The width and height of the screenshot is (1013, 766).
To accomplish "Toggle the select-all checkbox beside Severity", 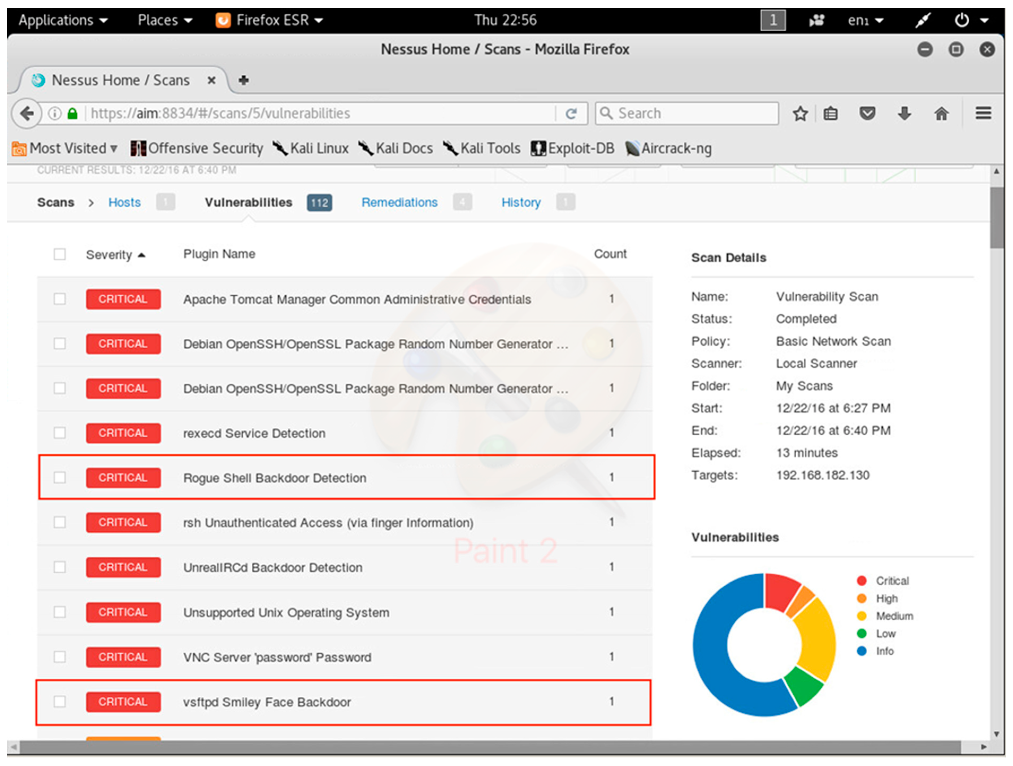I will (59, 254).
